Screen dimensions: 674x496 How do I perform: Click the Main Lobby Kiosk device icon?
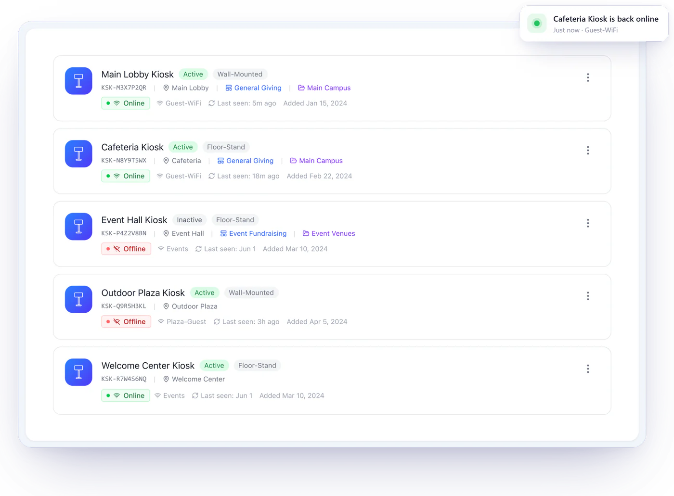click(x=78, y=81)
